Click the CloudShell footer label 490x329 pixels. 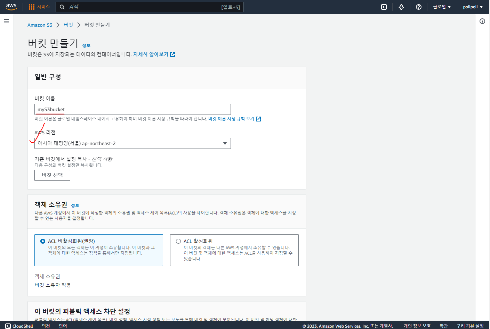click(x=23, y=326)
